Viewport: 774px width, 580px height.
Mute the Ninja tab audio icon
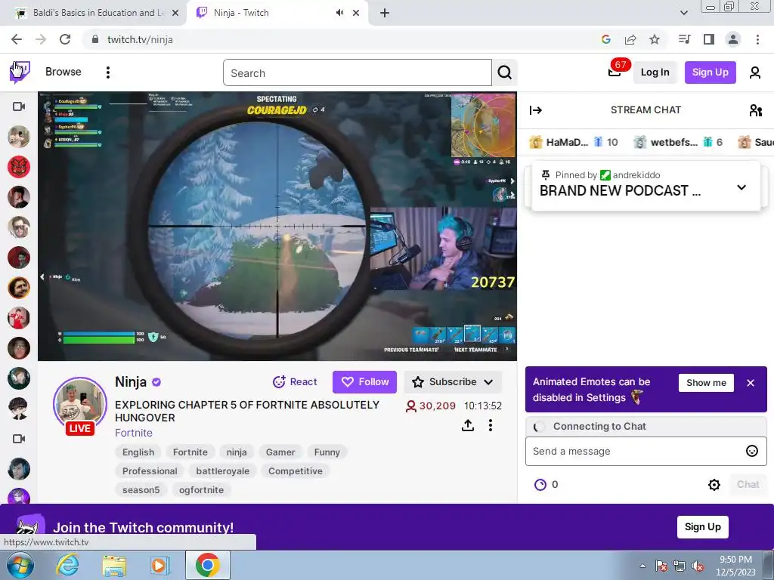[339, 13]
